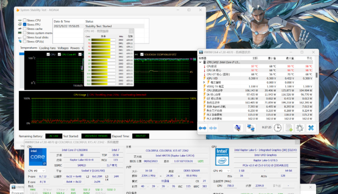This screenshot has height=194, width=338.
Task: Open HWiNFO sensor settings gear
Action: 300,128
